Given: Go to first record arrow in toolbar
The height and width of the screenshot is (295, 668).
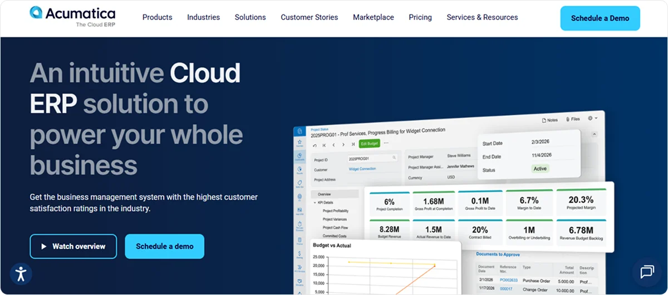Looking at the screenshot, I should (324, 145).
